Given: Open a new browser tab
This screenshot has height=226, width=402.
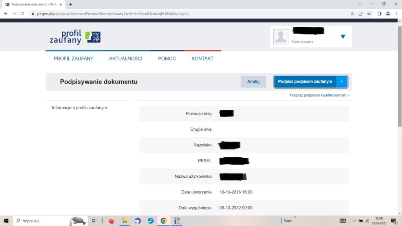Looking at the screenshot, I should (71, 4).
